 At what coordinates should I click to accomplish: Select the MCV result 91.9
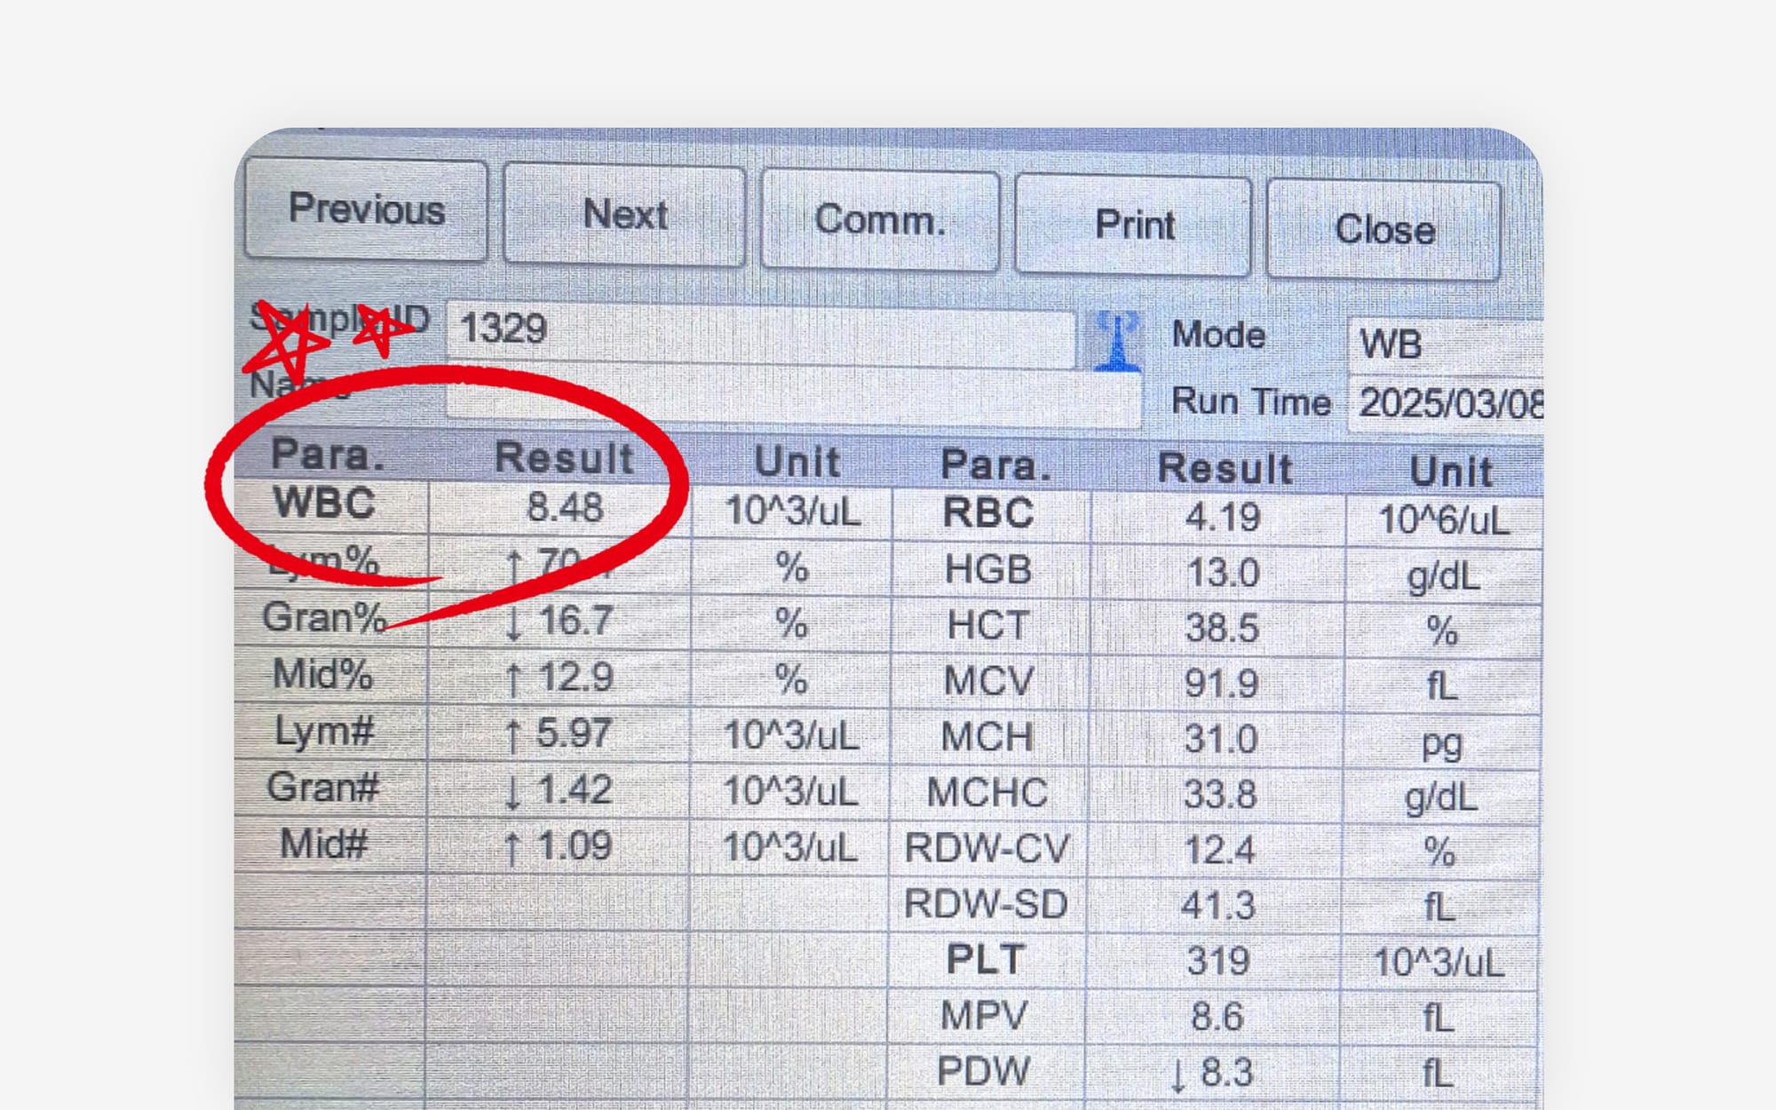[x=1221, y=684]
